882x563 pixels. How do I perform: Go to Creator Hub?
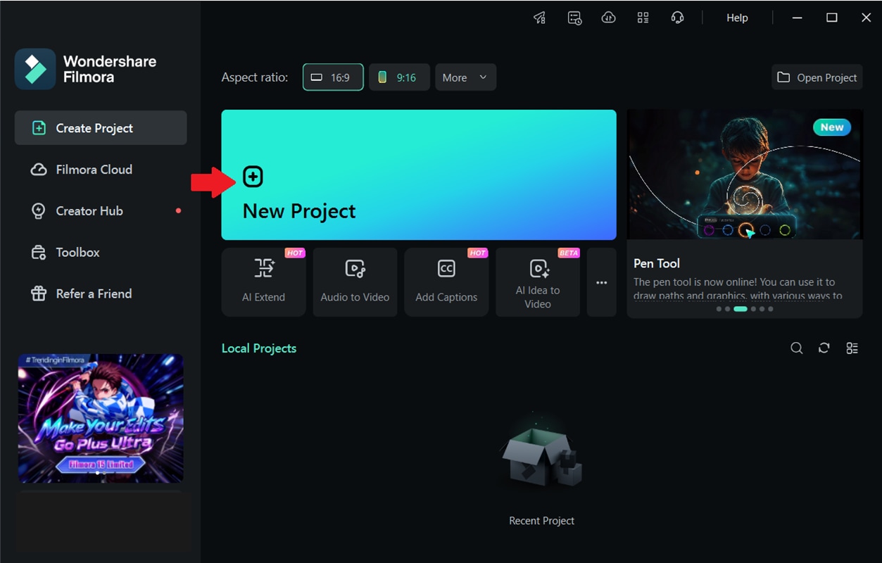101,210
